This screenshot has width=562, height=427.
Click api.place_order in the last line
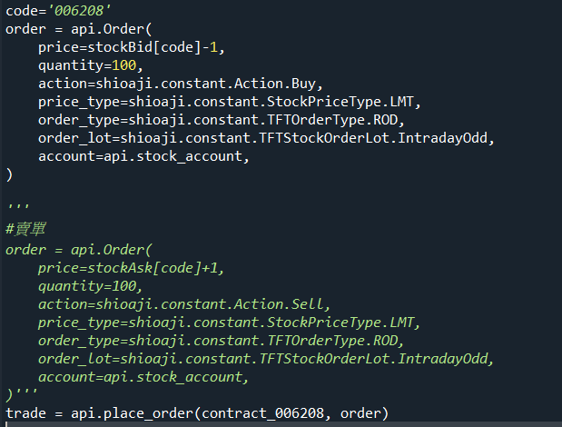click(132, 413)
